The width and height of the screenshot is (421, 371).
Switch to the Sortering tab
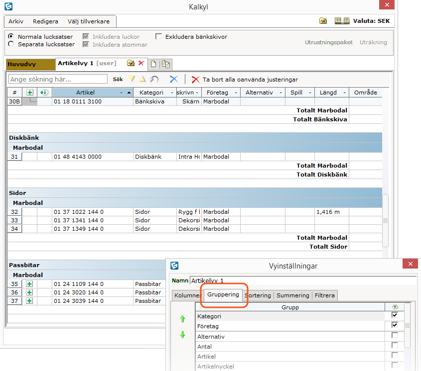[258, 295]
